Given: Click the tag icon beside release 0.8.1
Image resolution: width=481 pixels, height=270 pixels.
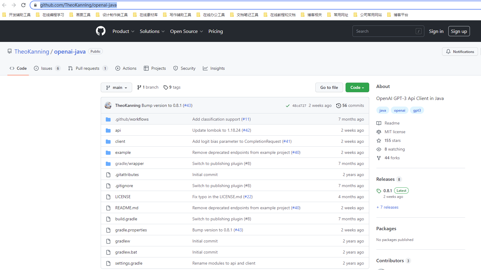Looking at the screenshot, I should click(379, 191).
